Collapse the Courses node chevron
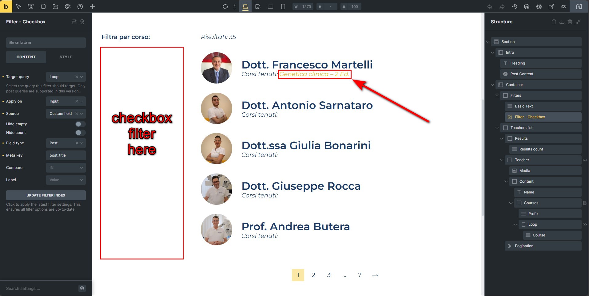589x296 pixels. [511, 203]
